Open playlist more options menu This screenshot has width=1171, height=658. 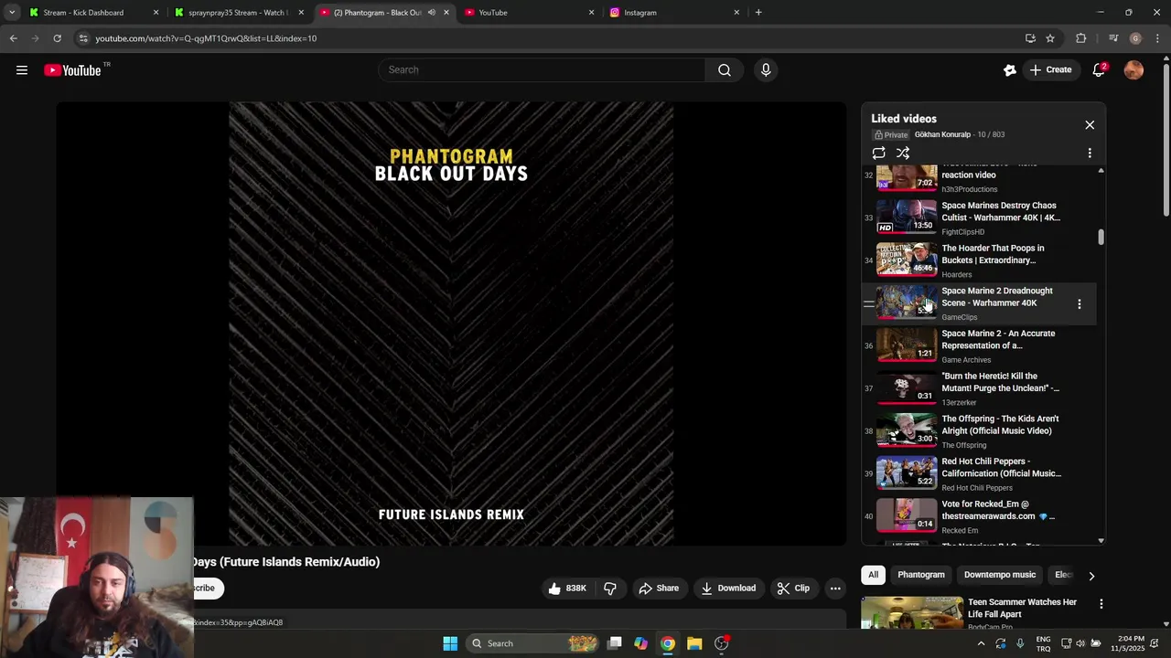tap(1090, 154)
